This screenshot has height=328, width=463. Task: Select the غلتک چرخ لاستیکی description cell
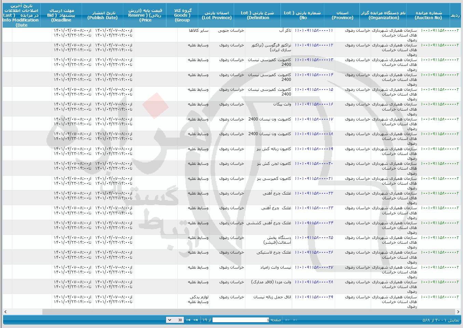(x=269, y=257)
